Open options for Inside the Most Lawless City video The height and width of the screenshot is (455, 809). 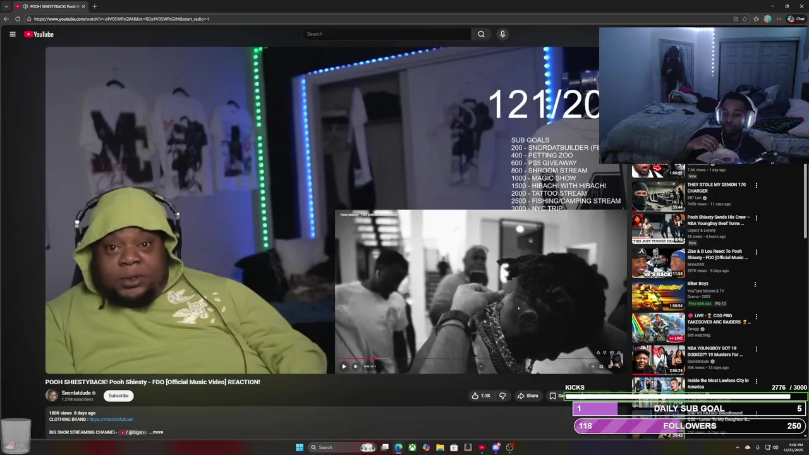click(x=756, y=382)
